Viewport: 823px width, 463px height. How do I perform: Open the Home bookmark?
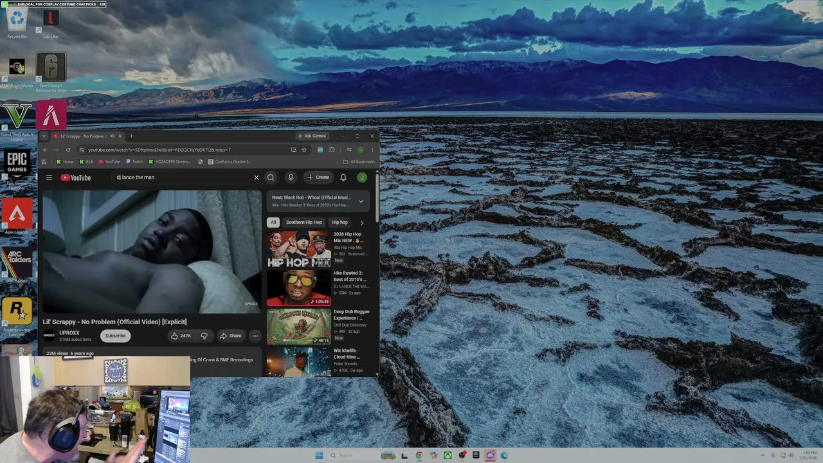(65, 162)
